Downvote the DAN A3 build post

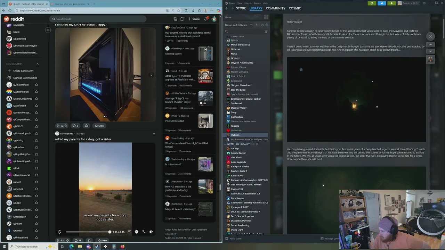click(65, 126)
